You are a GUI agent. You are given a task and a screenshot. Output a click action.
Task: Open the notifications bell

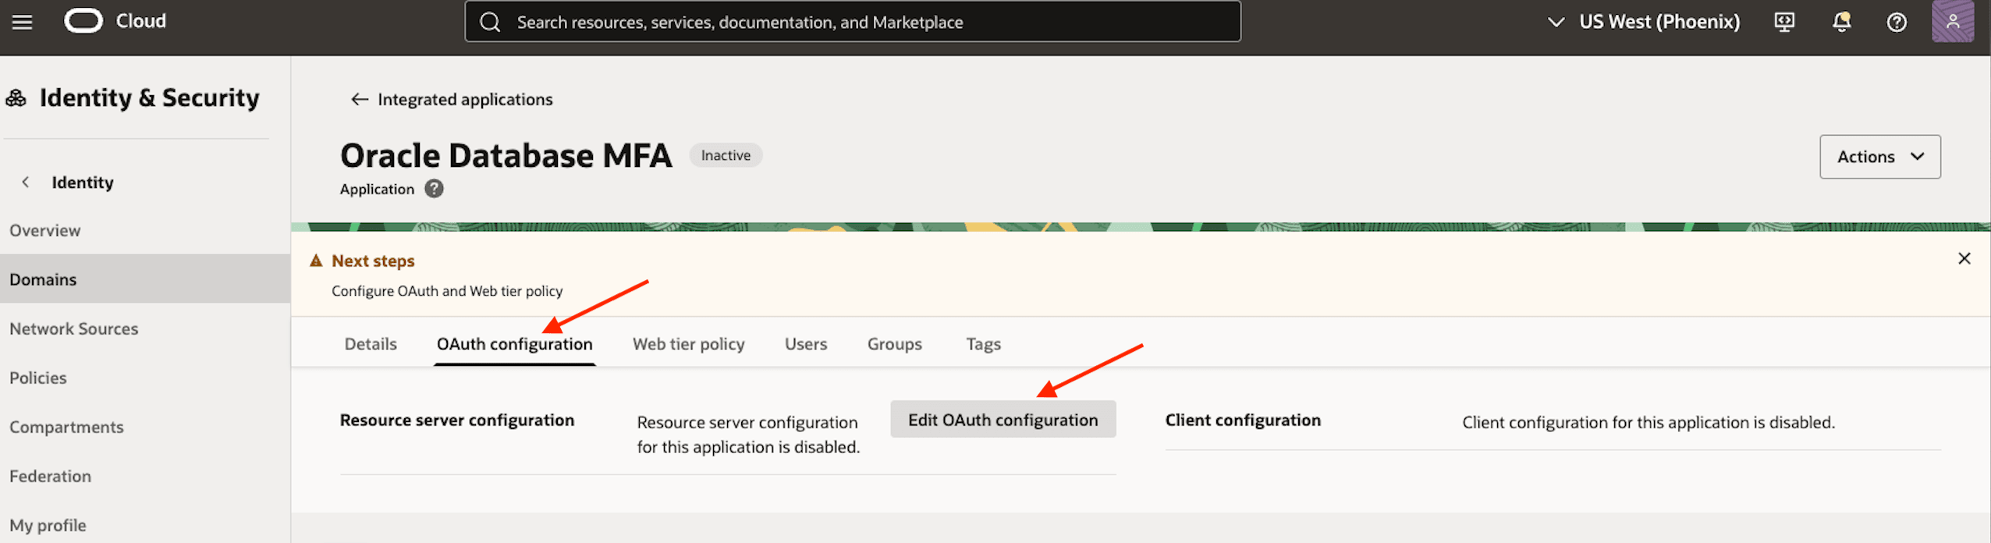pyautogui.click(x=1841, y=22)
